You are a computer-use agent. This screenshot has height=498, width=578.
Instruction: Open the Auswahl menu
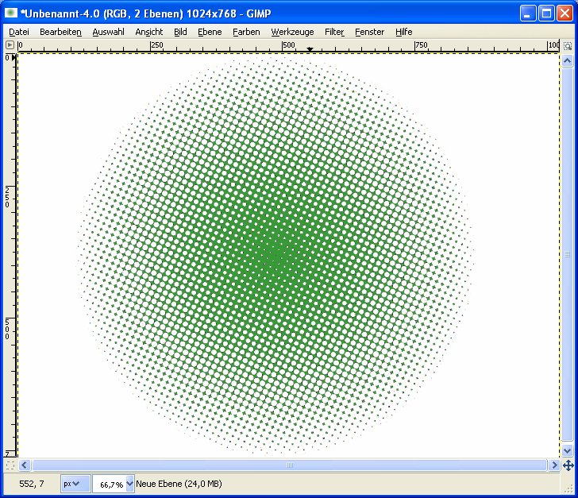108,32
